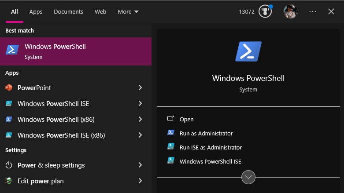Open the More filter dropdown
The height and width of the screenshot is (193, 344).
[128, 12]
